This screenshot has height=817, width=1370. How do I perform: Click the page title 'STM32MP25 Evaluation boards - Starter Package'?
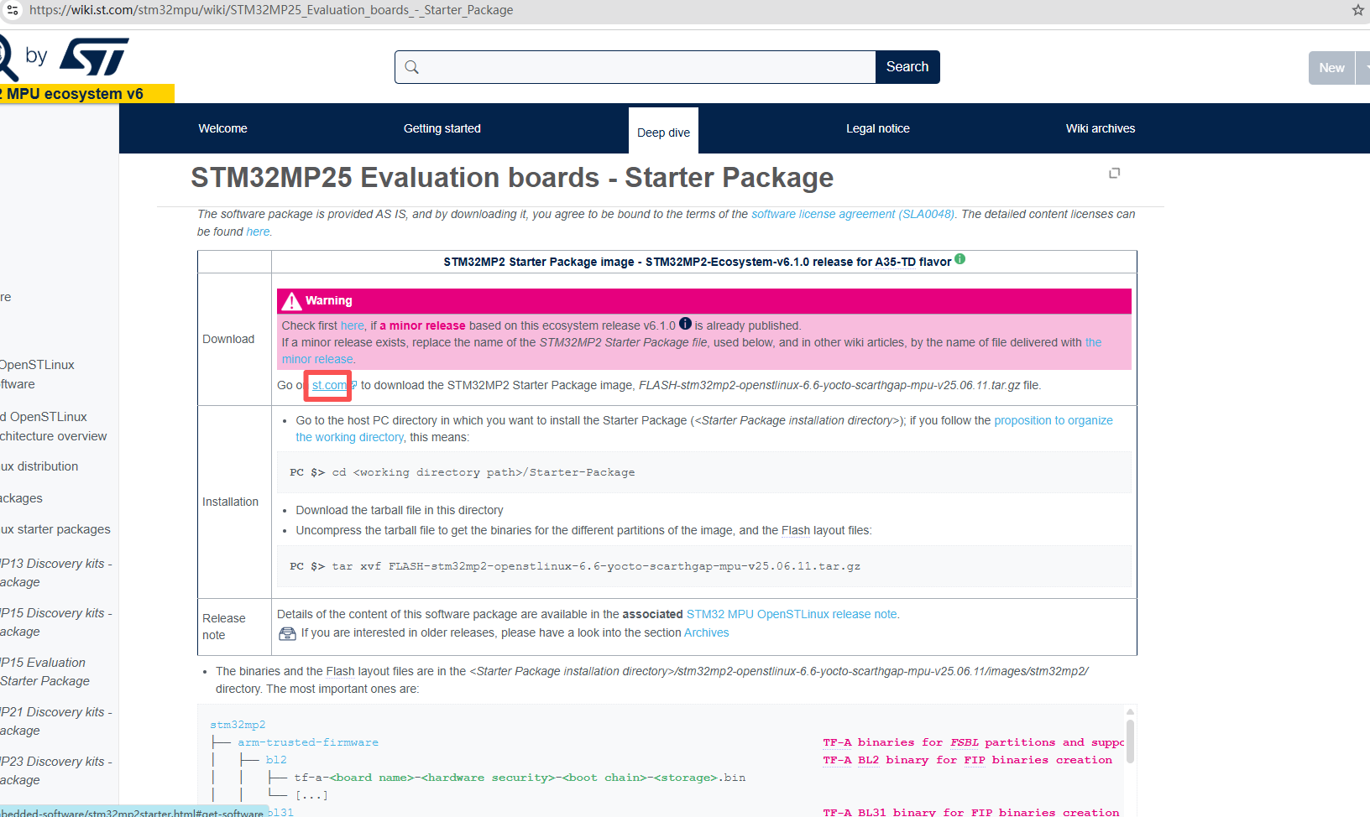[512, 178]
